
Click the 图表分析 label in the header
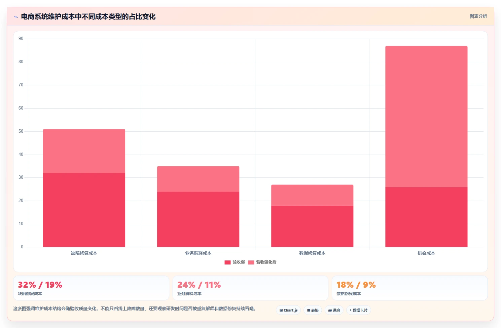[x=478, y=16]
